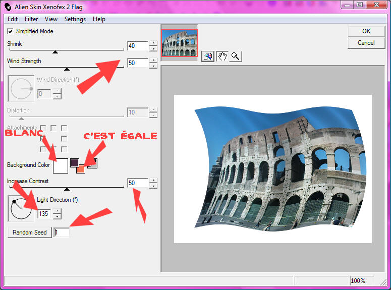
Task: Pick the dark purple foreground swatch
Action: [x=75, y=163]
